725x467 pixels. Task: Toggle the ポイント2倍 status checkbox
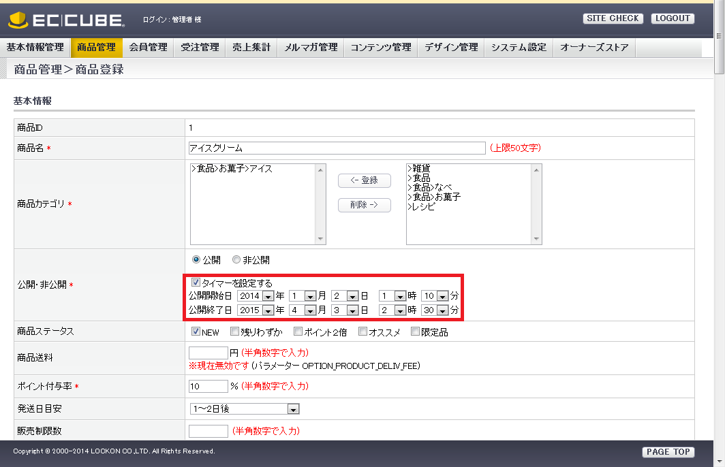point(298,332)
